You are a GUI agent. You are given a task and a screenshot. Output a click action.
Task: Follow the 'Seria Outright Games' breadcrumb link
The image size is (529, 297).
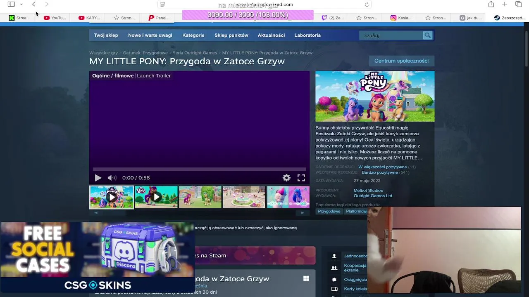(x=195, y=53)
